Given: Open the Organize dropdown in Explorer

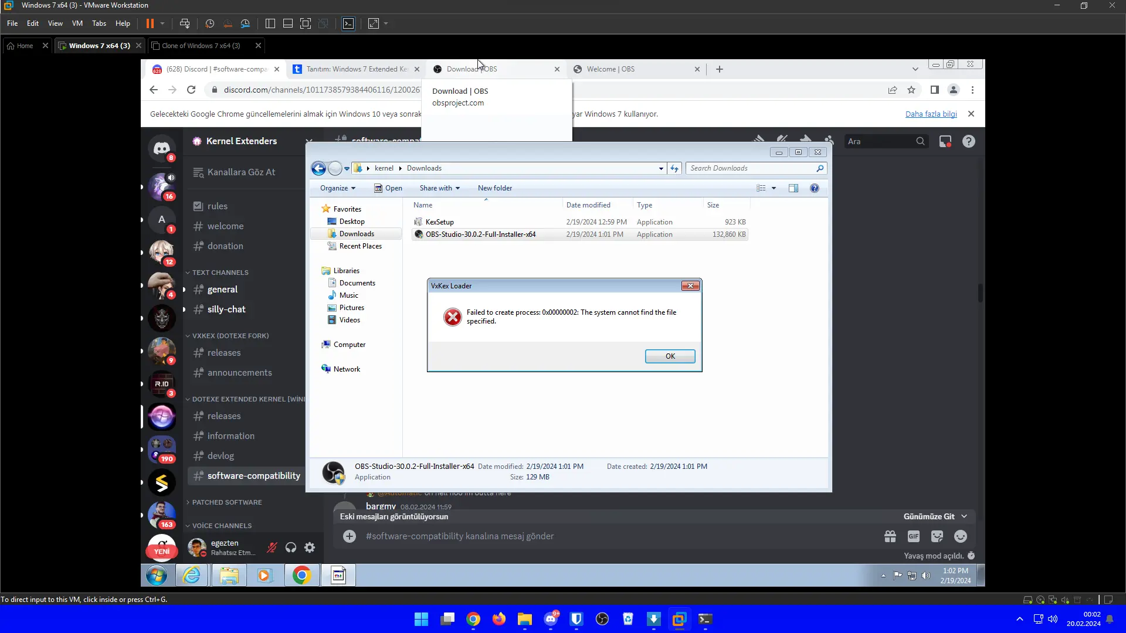Looking at the screenshot, I should 338,188.
